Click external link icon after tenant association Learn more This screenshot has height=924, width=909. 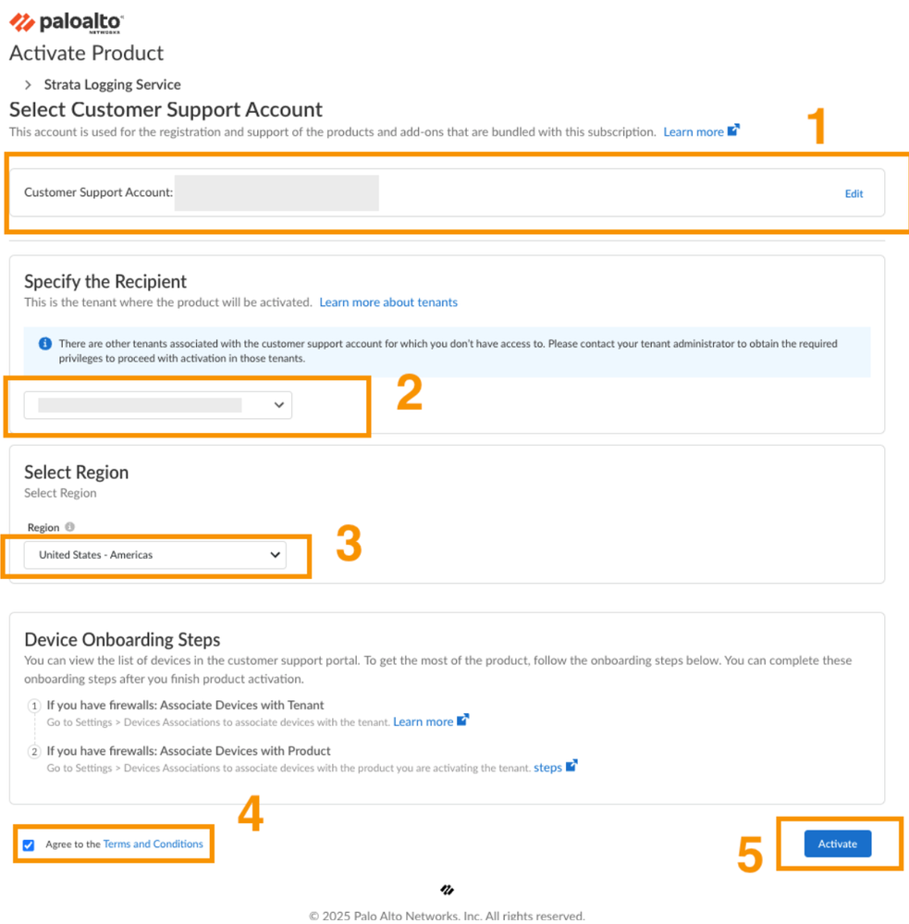pyautogui.click(x=463, y=721)
